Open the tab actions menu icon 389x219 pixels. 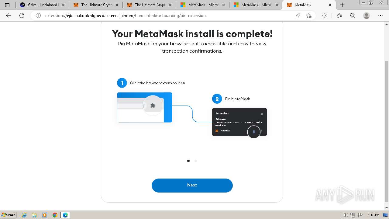7,5
